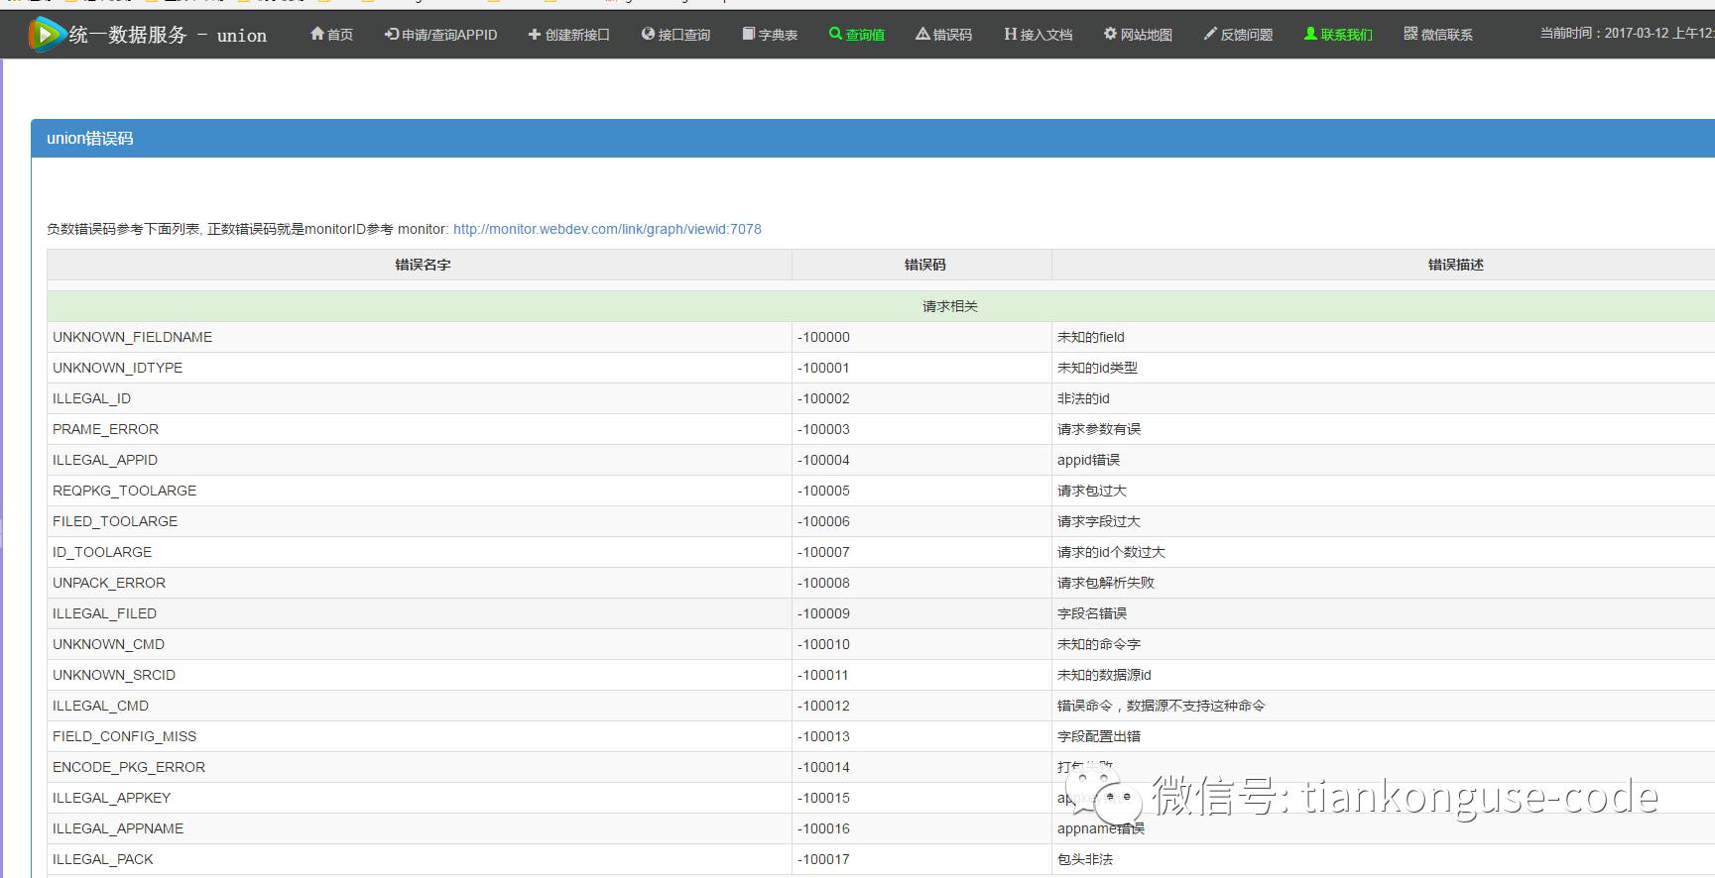Click the pencil icon beside 反馈问题

point(1210,34)
